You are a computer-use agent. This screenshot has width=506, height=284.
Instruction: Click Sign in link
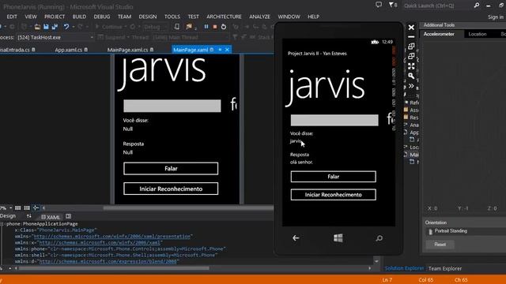click(496, 17)
